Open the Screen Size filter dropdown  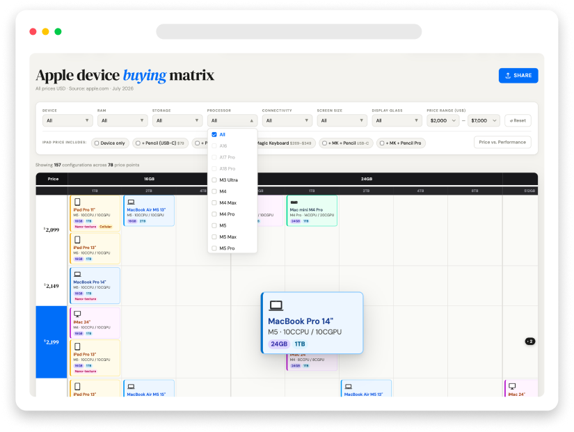342,120
